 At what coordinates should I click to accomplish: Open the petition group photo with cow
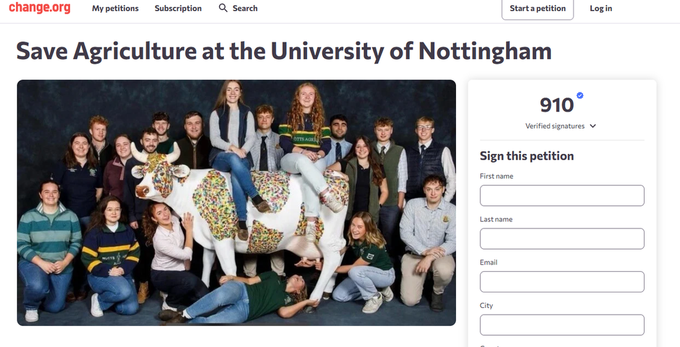(236, 202)
